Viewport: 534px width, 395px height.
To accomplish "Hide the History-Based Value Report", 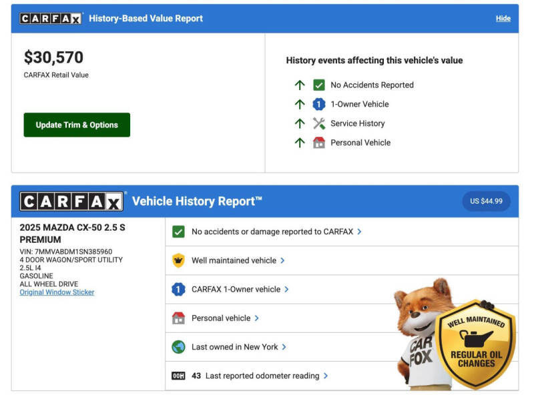I will [503, 19].
